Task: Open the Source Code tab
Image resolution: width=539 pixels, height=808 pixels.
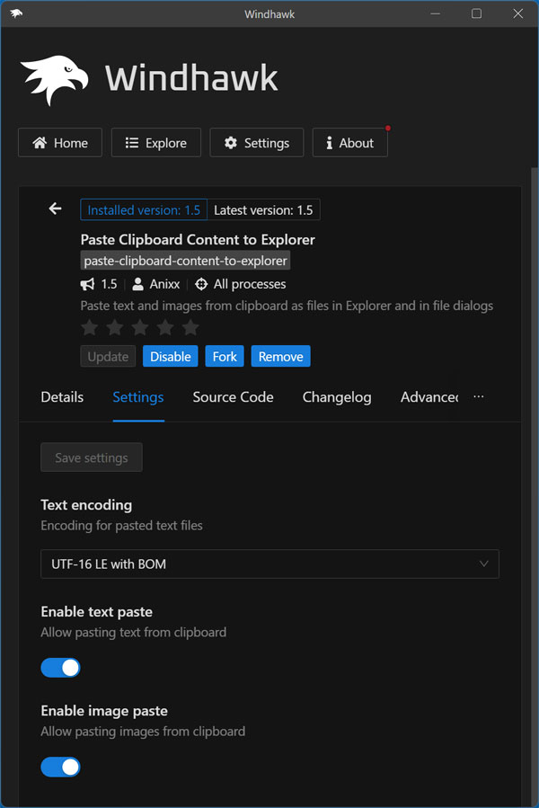Action: coord(233,397)
